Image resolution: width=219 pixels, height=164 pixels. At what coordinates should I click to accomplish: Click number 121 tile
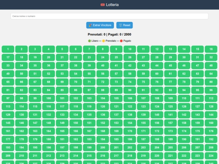(116, 106)
